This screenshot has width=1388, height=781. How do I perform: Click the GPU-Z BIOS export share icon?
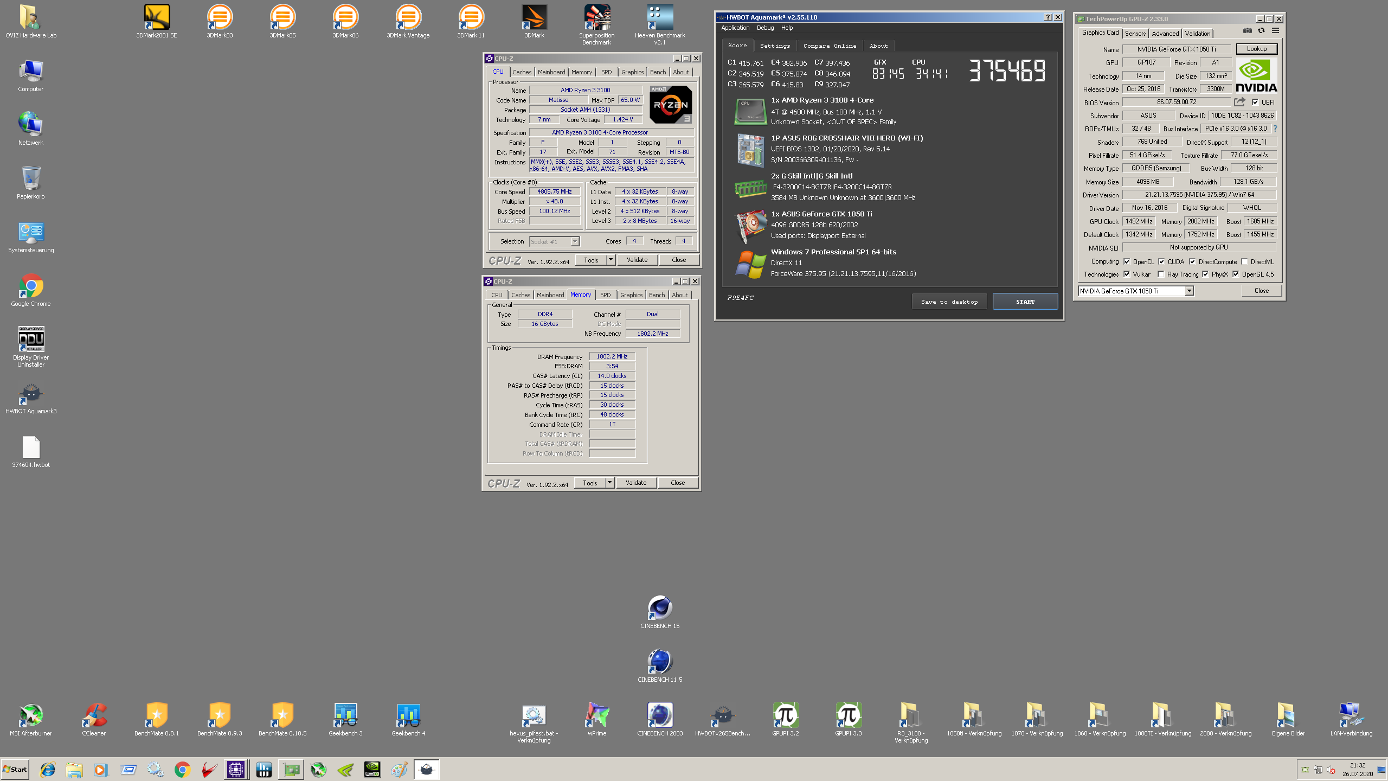(x=1239, y=102)
